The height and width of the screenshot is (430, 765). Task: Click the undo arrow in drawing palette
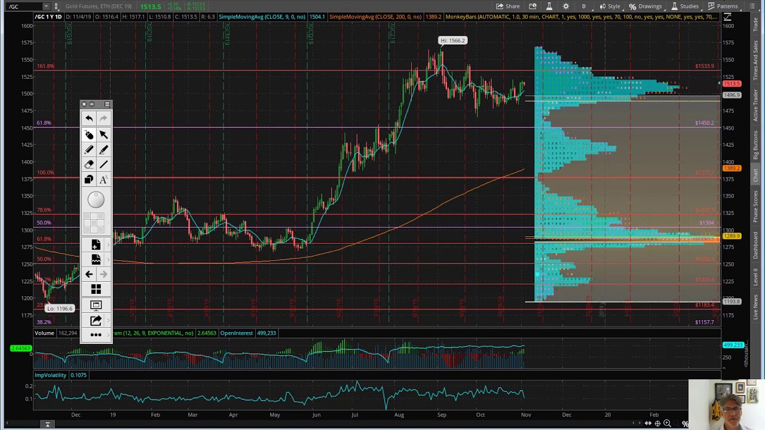point(88,118)
